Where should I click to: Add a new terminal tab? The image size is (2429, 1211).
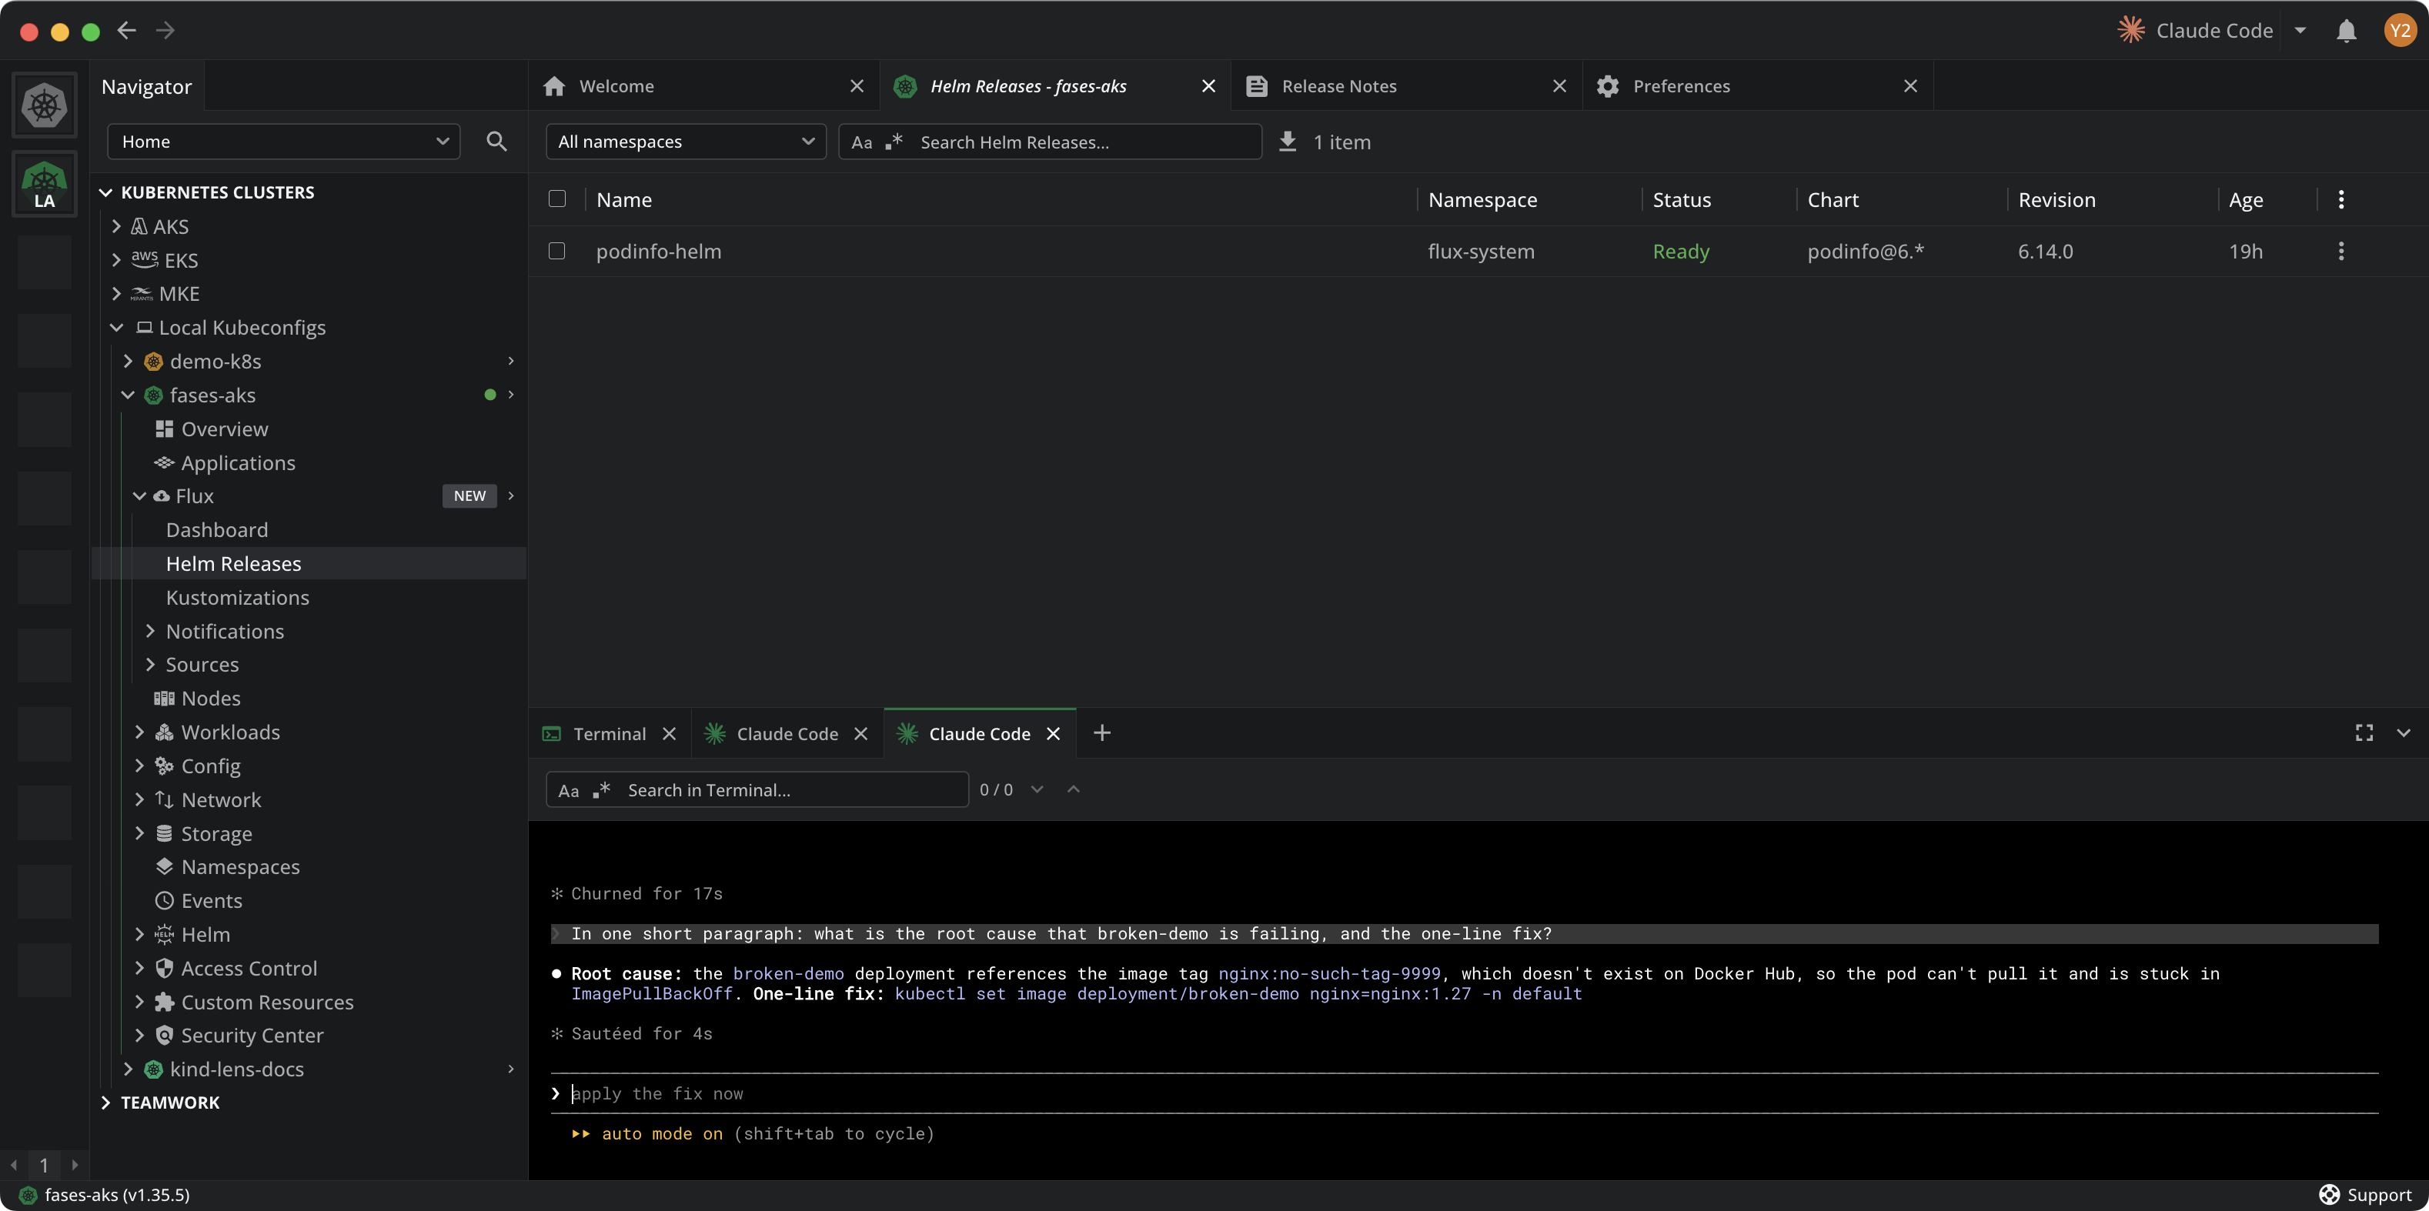click(1101, 733)
